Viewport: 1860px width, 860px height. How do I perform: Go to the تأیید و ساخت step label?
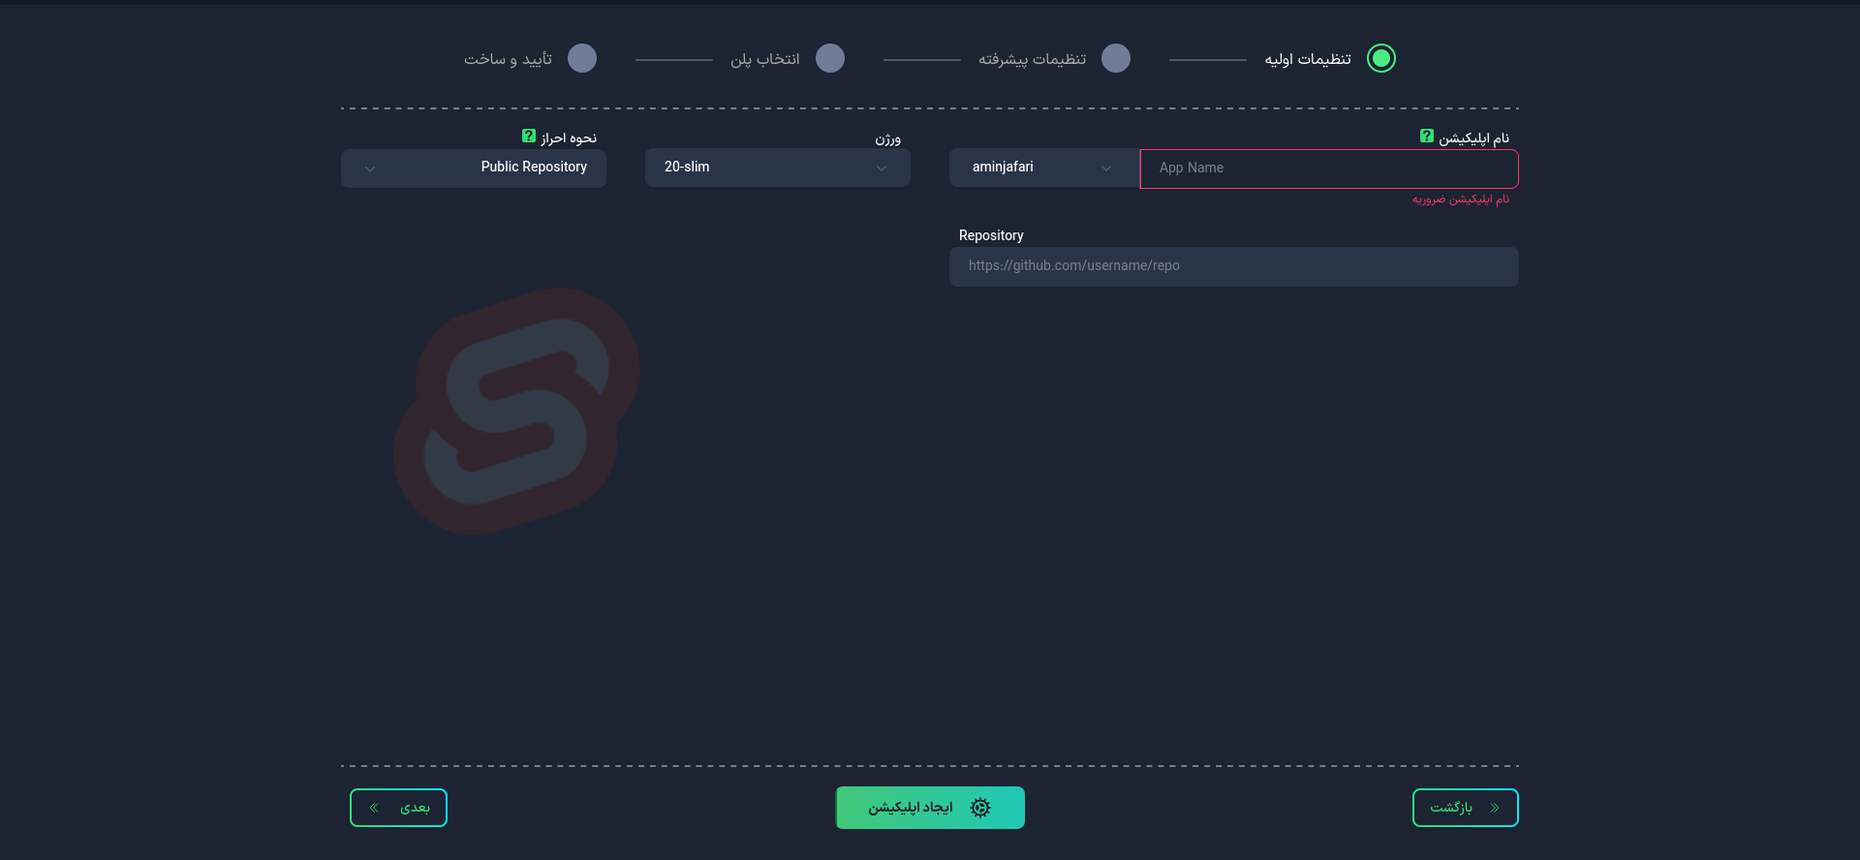(x=508, y=59)
